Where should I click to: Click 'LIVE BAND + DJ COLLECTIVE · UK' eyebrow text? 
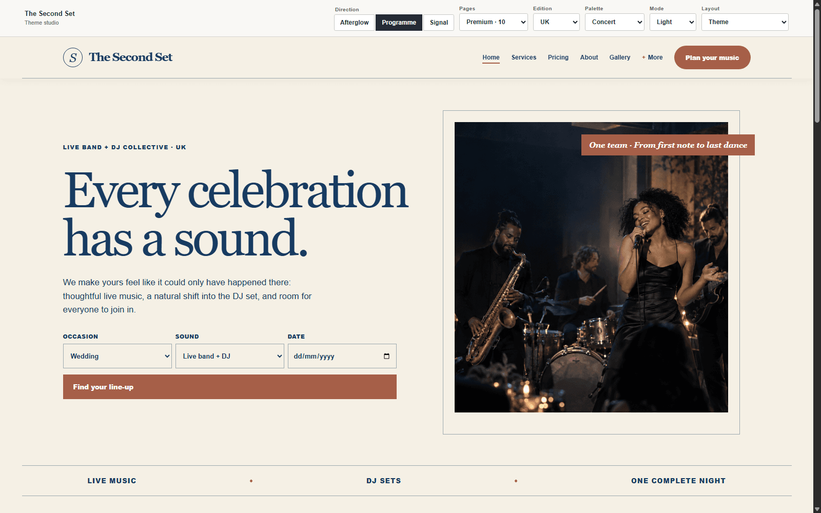click(x=125, y=147)
